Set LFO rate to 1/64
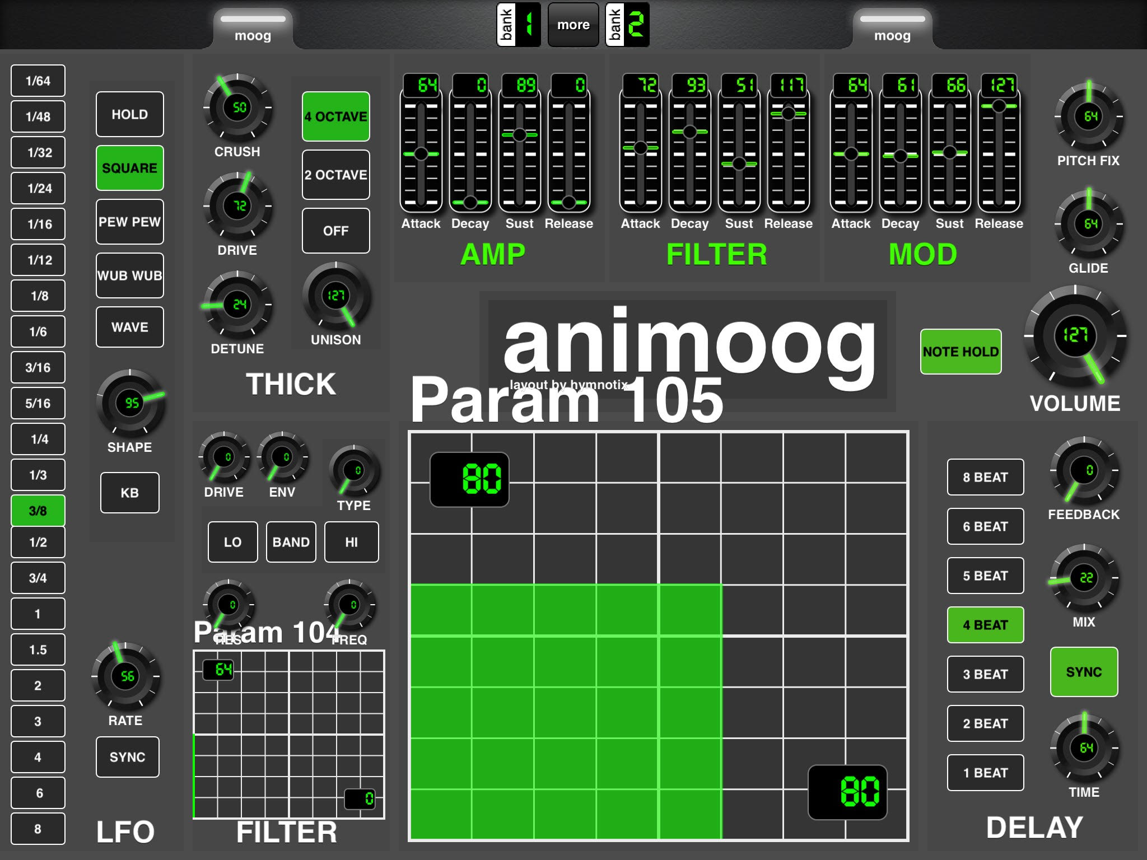1147x860 pixels. (x=38, y=81)
